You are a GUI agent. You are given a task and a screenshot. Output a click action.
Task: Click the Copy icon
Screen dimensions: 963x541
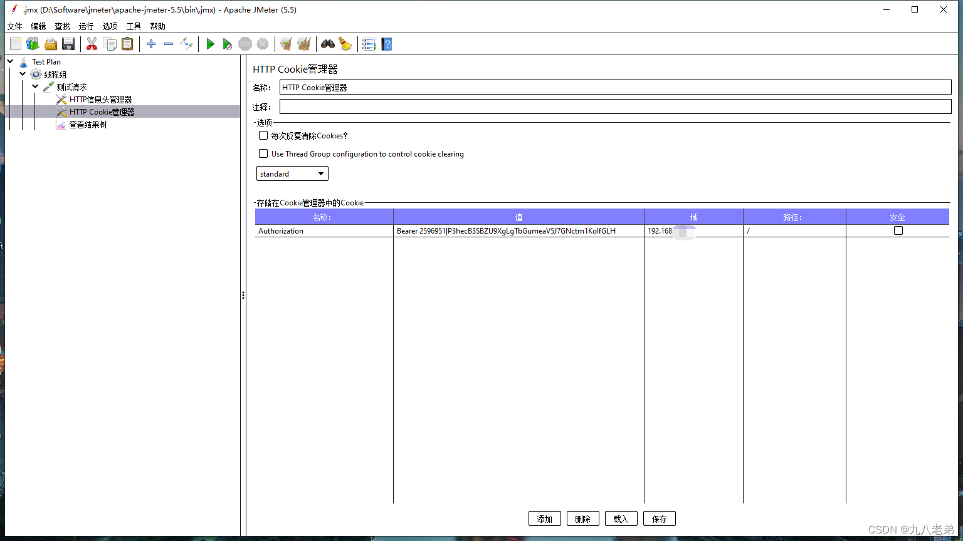[110, 44]
